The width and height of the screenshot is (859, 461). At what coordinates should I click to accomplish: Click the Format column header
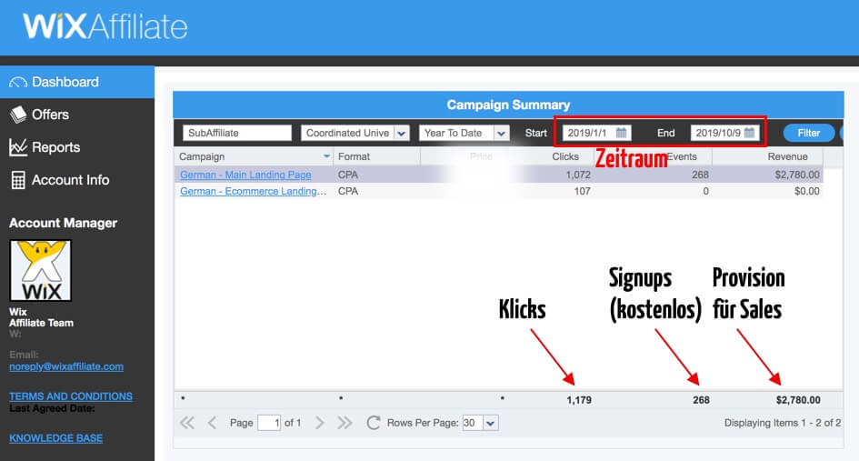coord(354,156)
